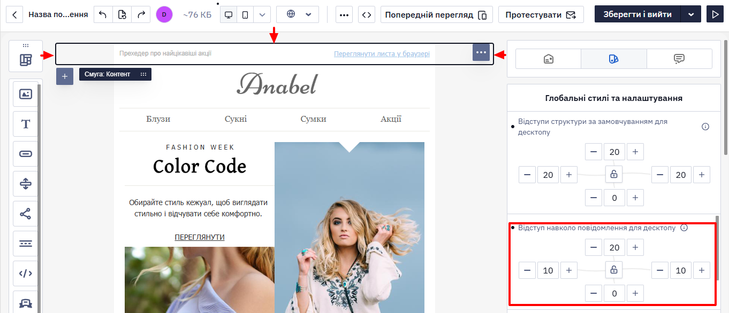Select the Сумки menu item
The width and height of the screenshot is (729, 313).
pos(313,119)
